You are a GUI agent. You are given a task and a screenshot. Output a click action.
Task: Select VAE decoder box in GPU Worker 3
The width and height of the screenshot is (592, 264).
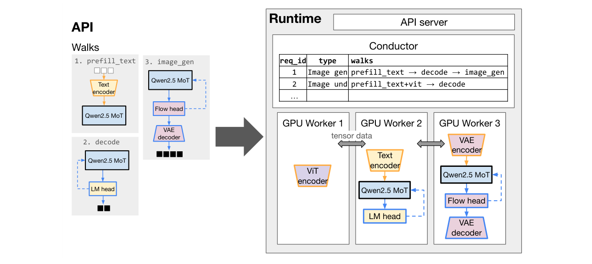point(466,227)
